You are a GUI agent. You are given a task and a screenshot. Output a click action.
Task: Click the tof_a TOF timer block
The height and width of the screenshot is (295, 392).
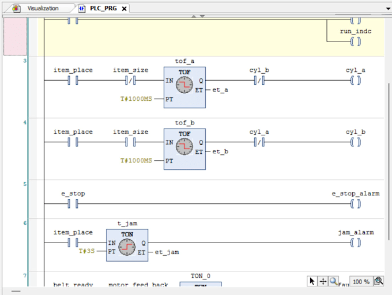tap(184, 88)
